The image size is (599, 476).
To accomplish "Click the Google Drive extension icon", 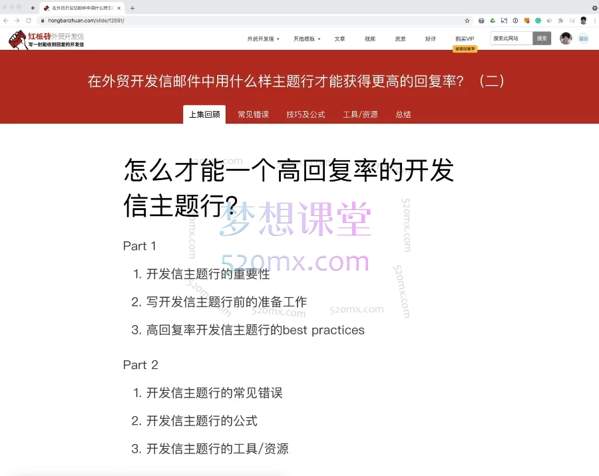I will click(493, 21).
